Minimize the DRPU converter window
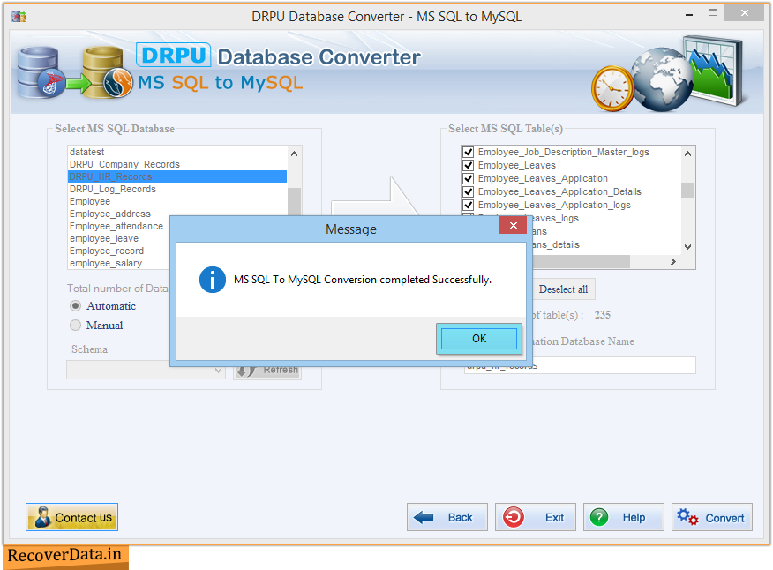This screenshot has width=773, height=570. [x=688, y=15]
